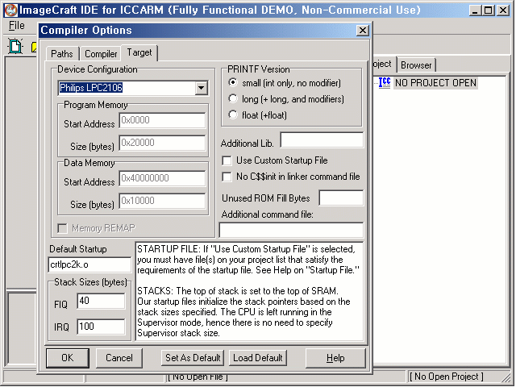516x387 pixels.
Task: Open the File menu
Action: tap(16, 25)
